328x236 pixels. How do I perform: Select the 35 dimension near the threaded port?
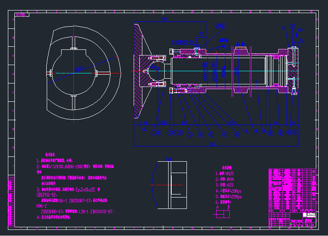click(x=201, y=35)
